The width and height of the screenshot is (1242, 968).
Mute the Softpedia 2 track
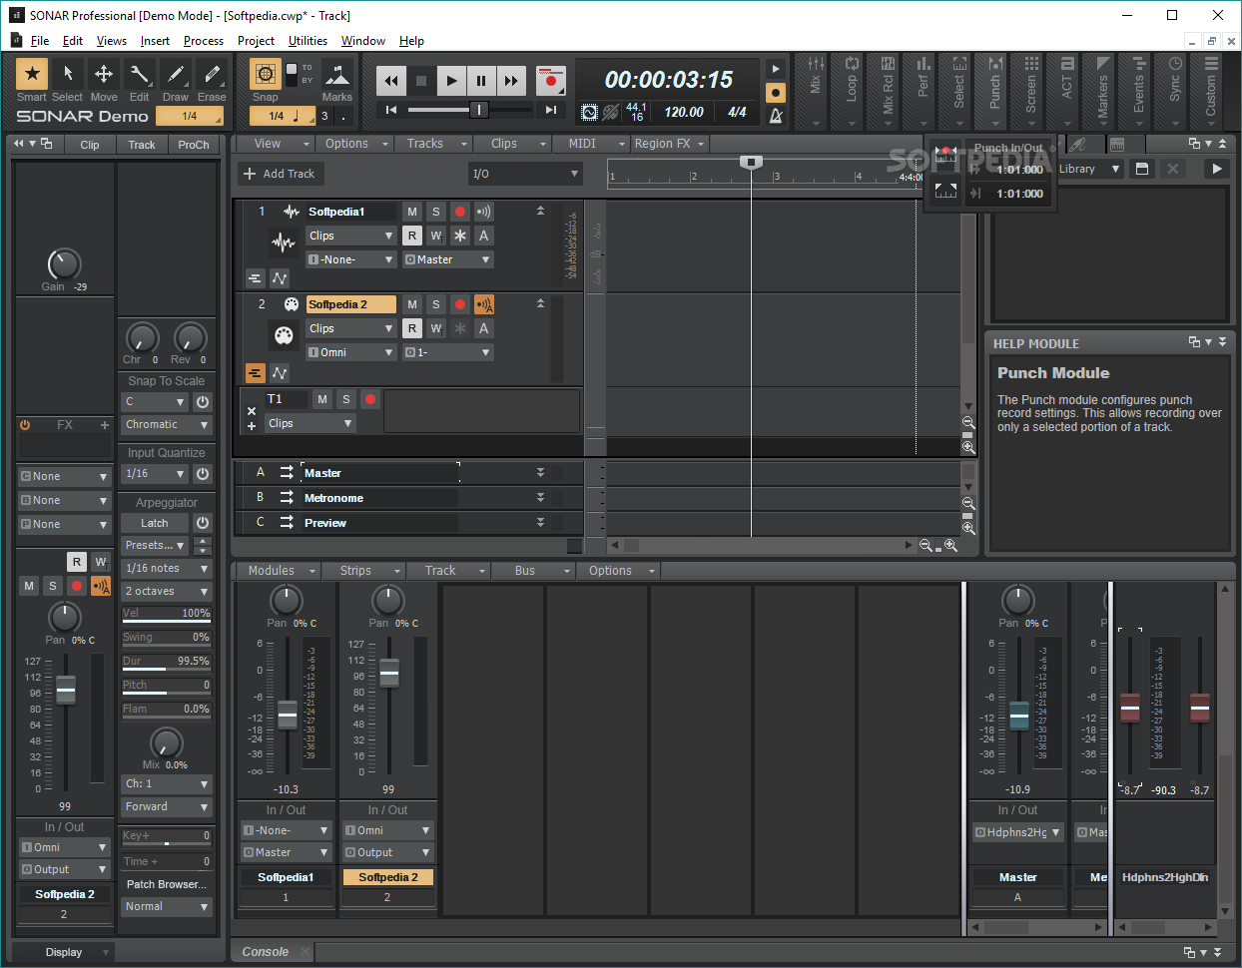tap(412, 304)
